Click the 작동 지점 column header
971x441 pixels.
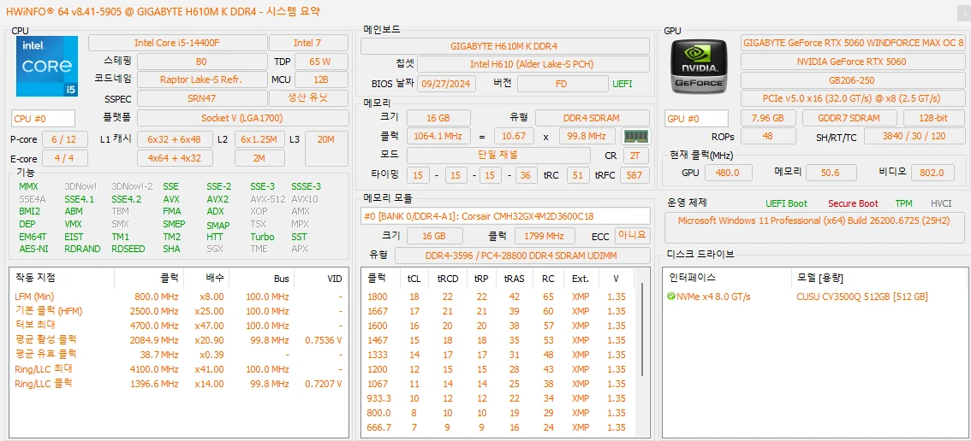point(62,279)
